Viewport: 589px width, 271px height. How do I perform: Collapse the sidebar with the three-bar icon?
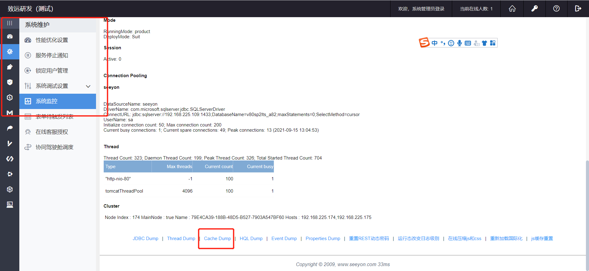pos(10,23)
